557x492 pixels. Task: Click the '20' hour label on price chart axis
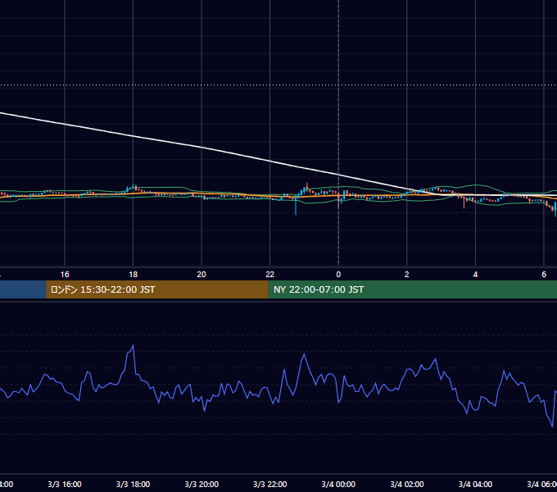point(202,274)
